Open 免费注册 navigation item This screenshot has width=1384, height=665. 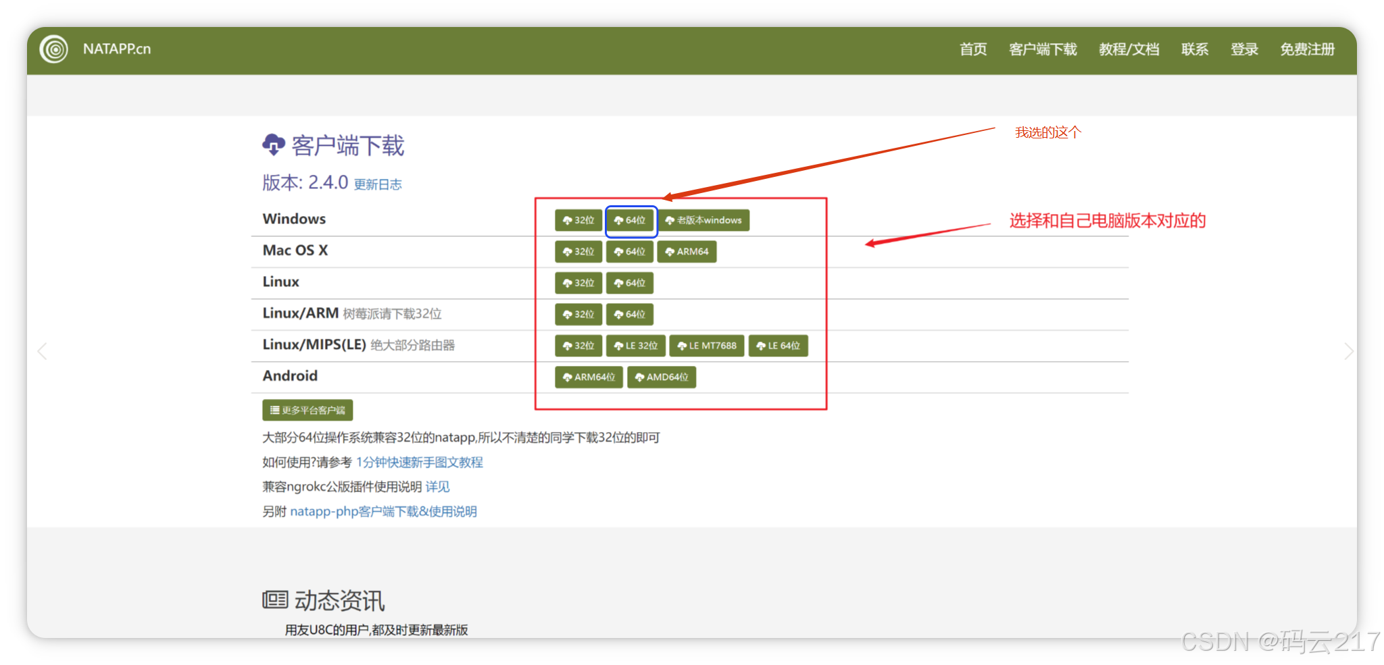pos(1307,49)
